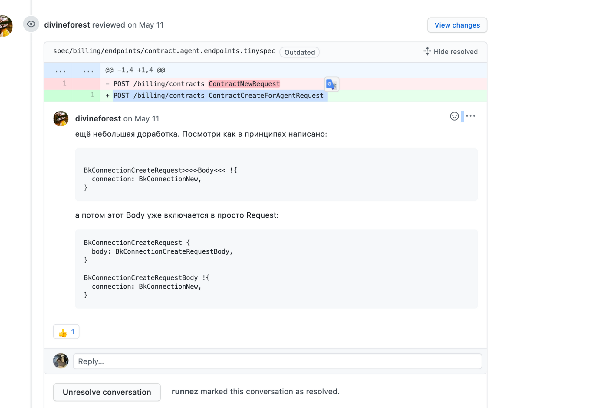Expand the diff hunk ellipsis lines
599x408 pixels.
[61, 70]
